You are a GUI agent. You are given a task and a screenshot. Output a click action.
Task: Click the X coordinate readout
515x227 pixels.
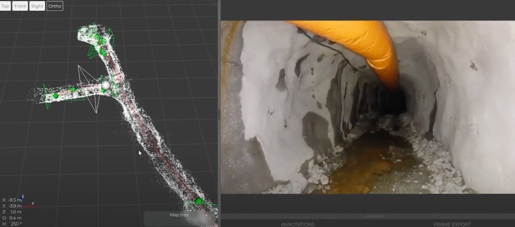click(12, 200)
